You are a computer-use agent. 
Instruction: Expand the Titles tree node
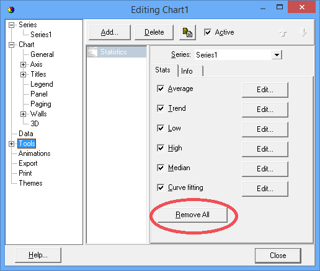click(23, 74)
